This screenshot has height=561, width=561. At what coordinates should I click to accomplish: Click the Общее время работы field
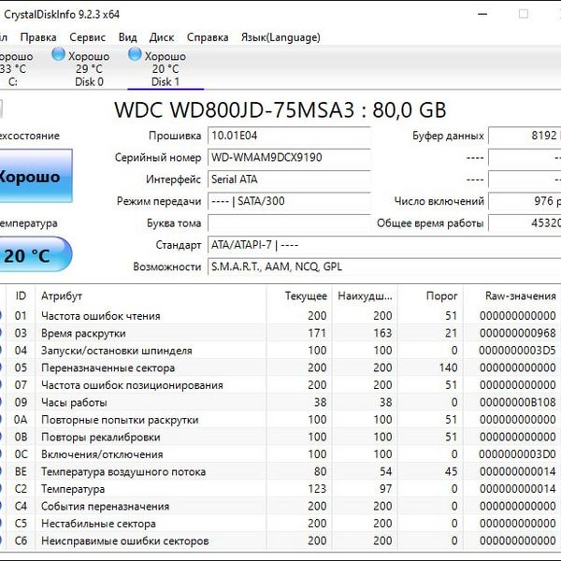pos(525,223)
